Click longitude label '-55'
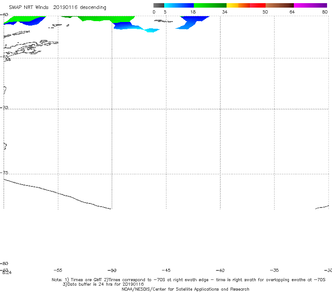Viewport: 332px width, 292px height. pos(58,270)
